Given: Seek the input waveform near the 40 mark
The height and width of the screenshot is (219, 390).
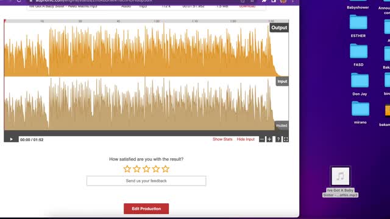Looking at the screenshot, I should (118, 104).
